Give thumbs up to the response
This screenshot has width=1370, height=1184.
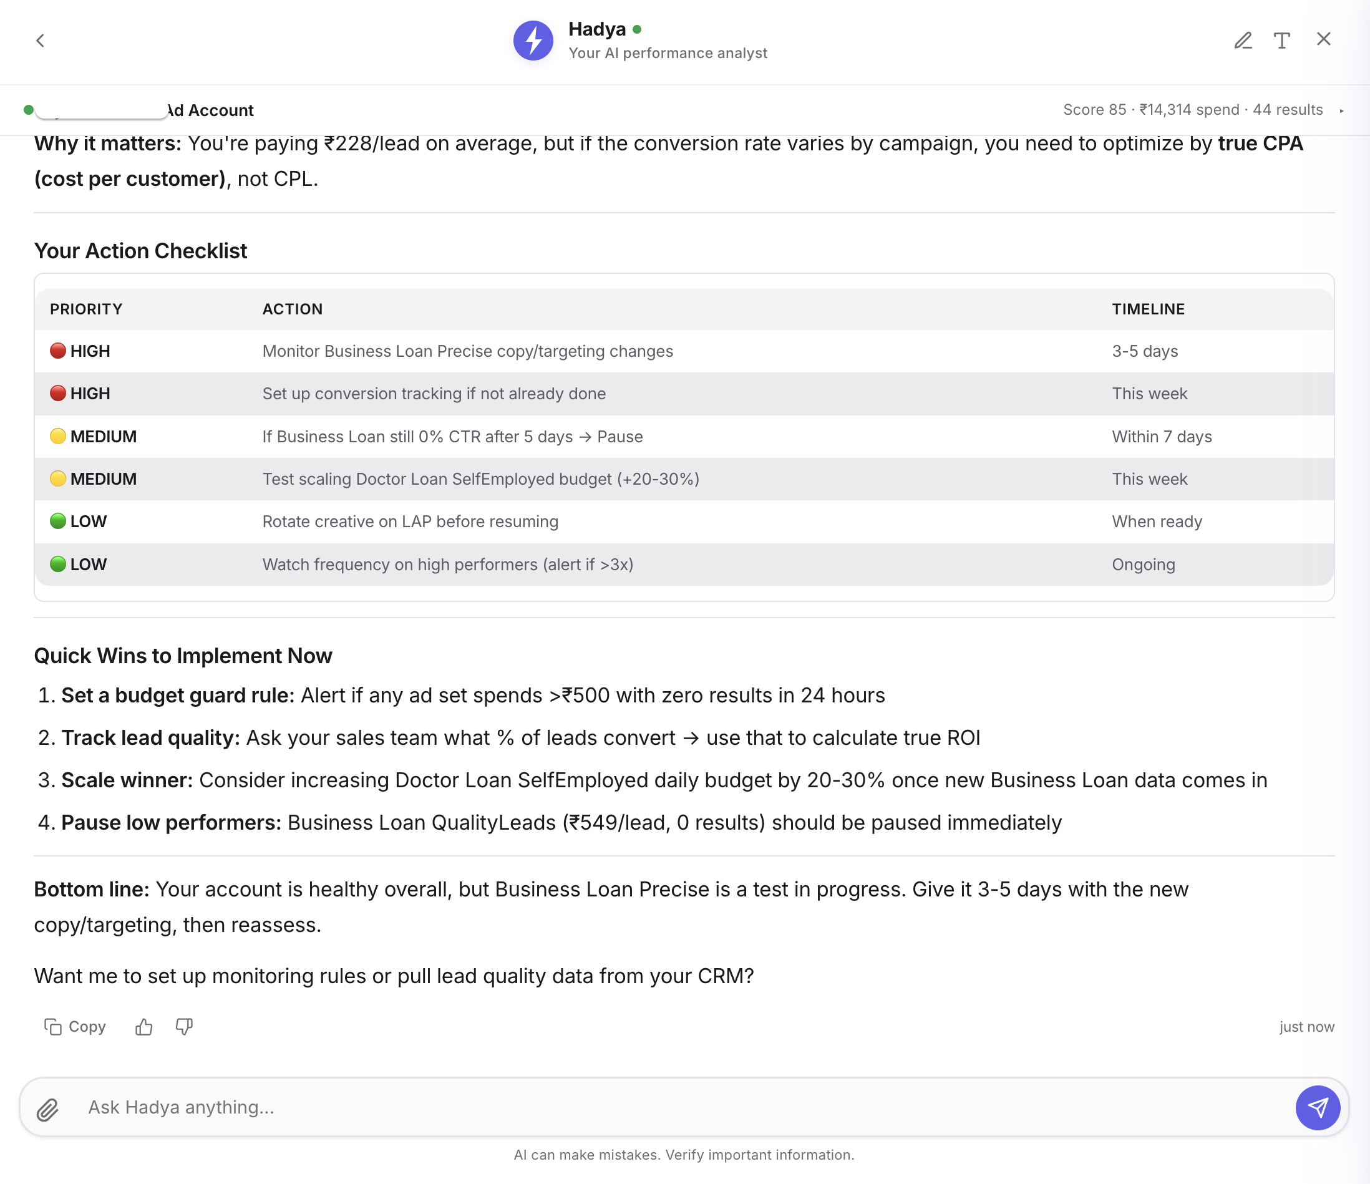143,1027
